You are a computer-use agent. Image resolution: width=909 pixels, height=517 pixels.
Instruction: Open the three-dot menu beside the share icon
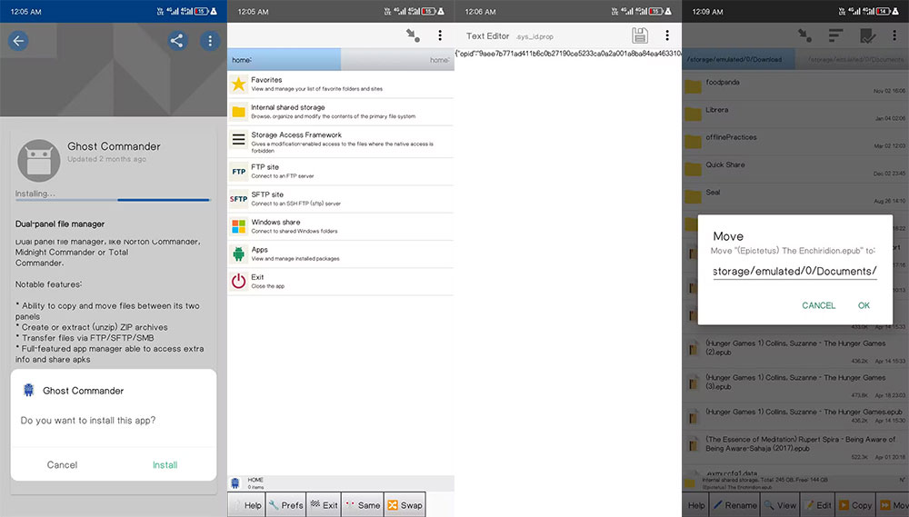click(x=210, y=41)
